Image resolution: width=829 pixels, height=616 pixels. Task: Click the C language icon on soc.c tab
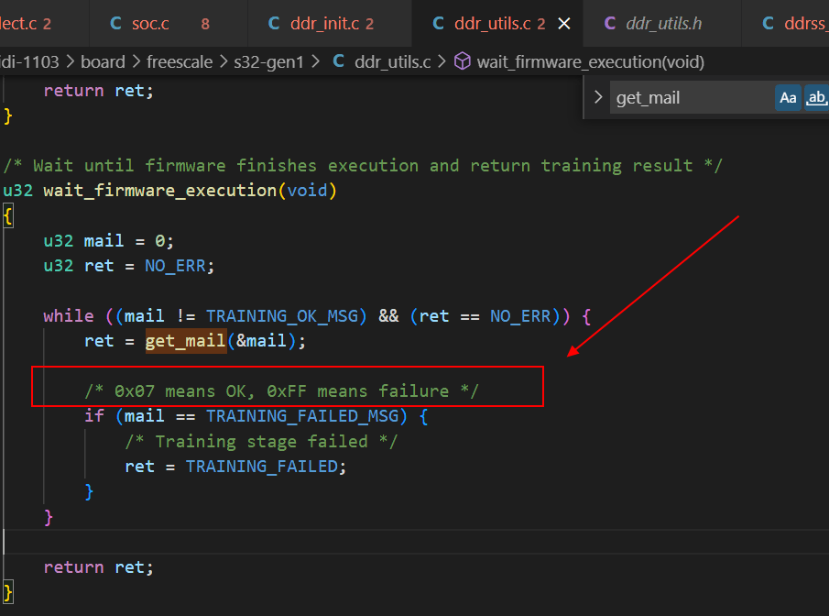coord(115,24)
